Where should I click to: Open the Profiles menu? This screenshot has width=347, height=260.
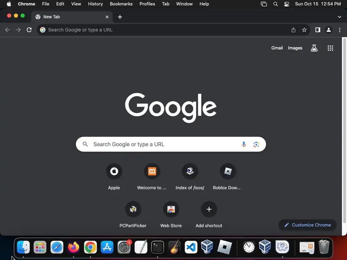pyautogui.click(x=147, y=4)
